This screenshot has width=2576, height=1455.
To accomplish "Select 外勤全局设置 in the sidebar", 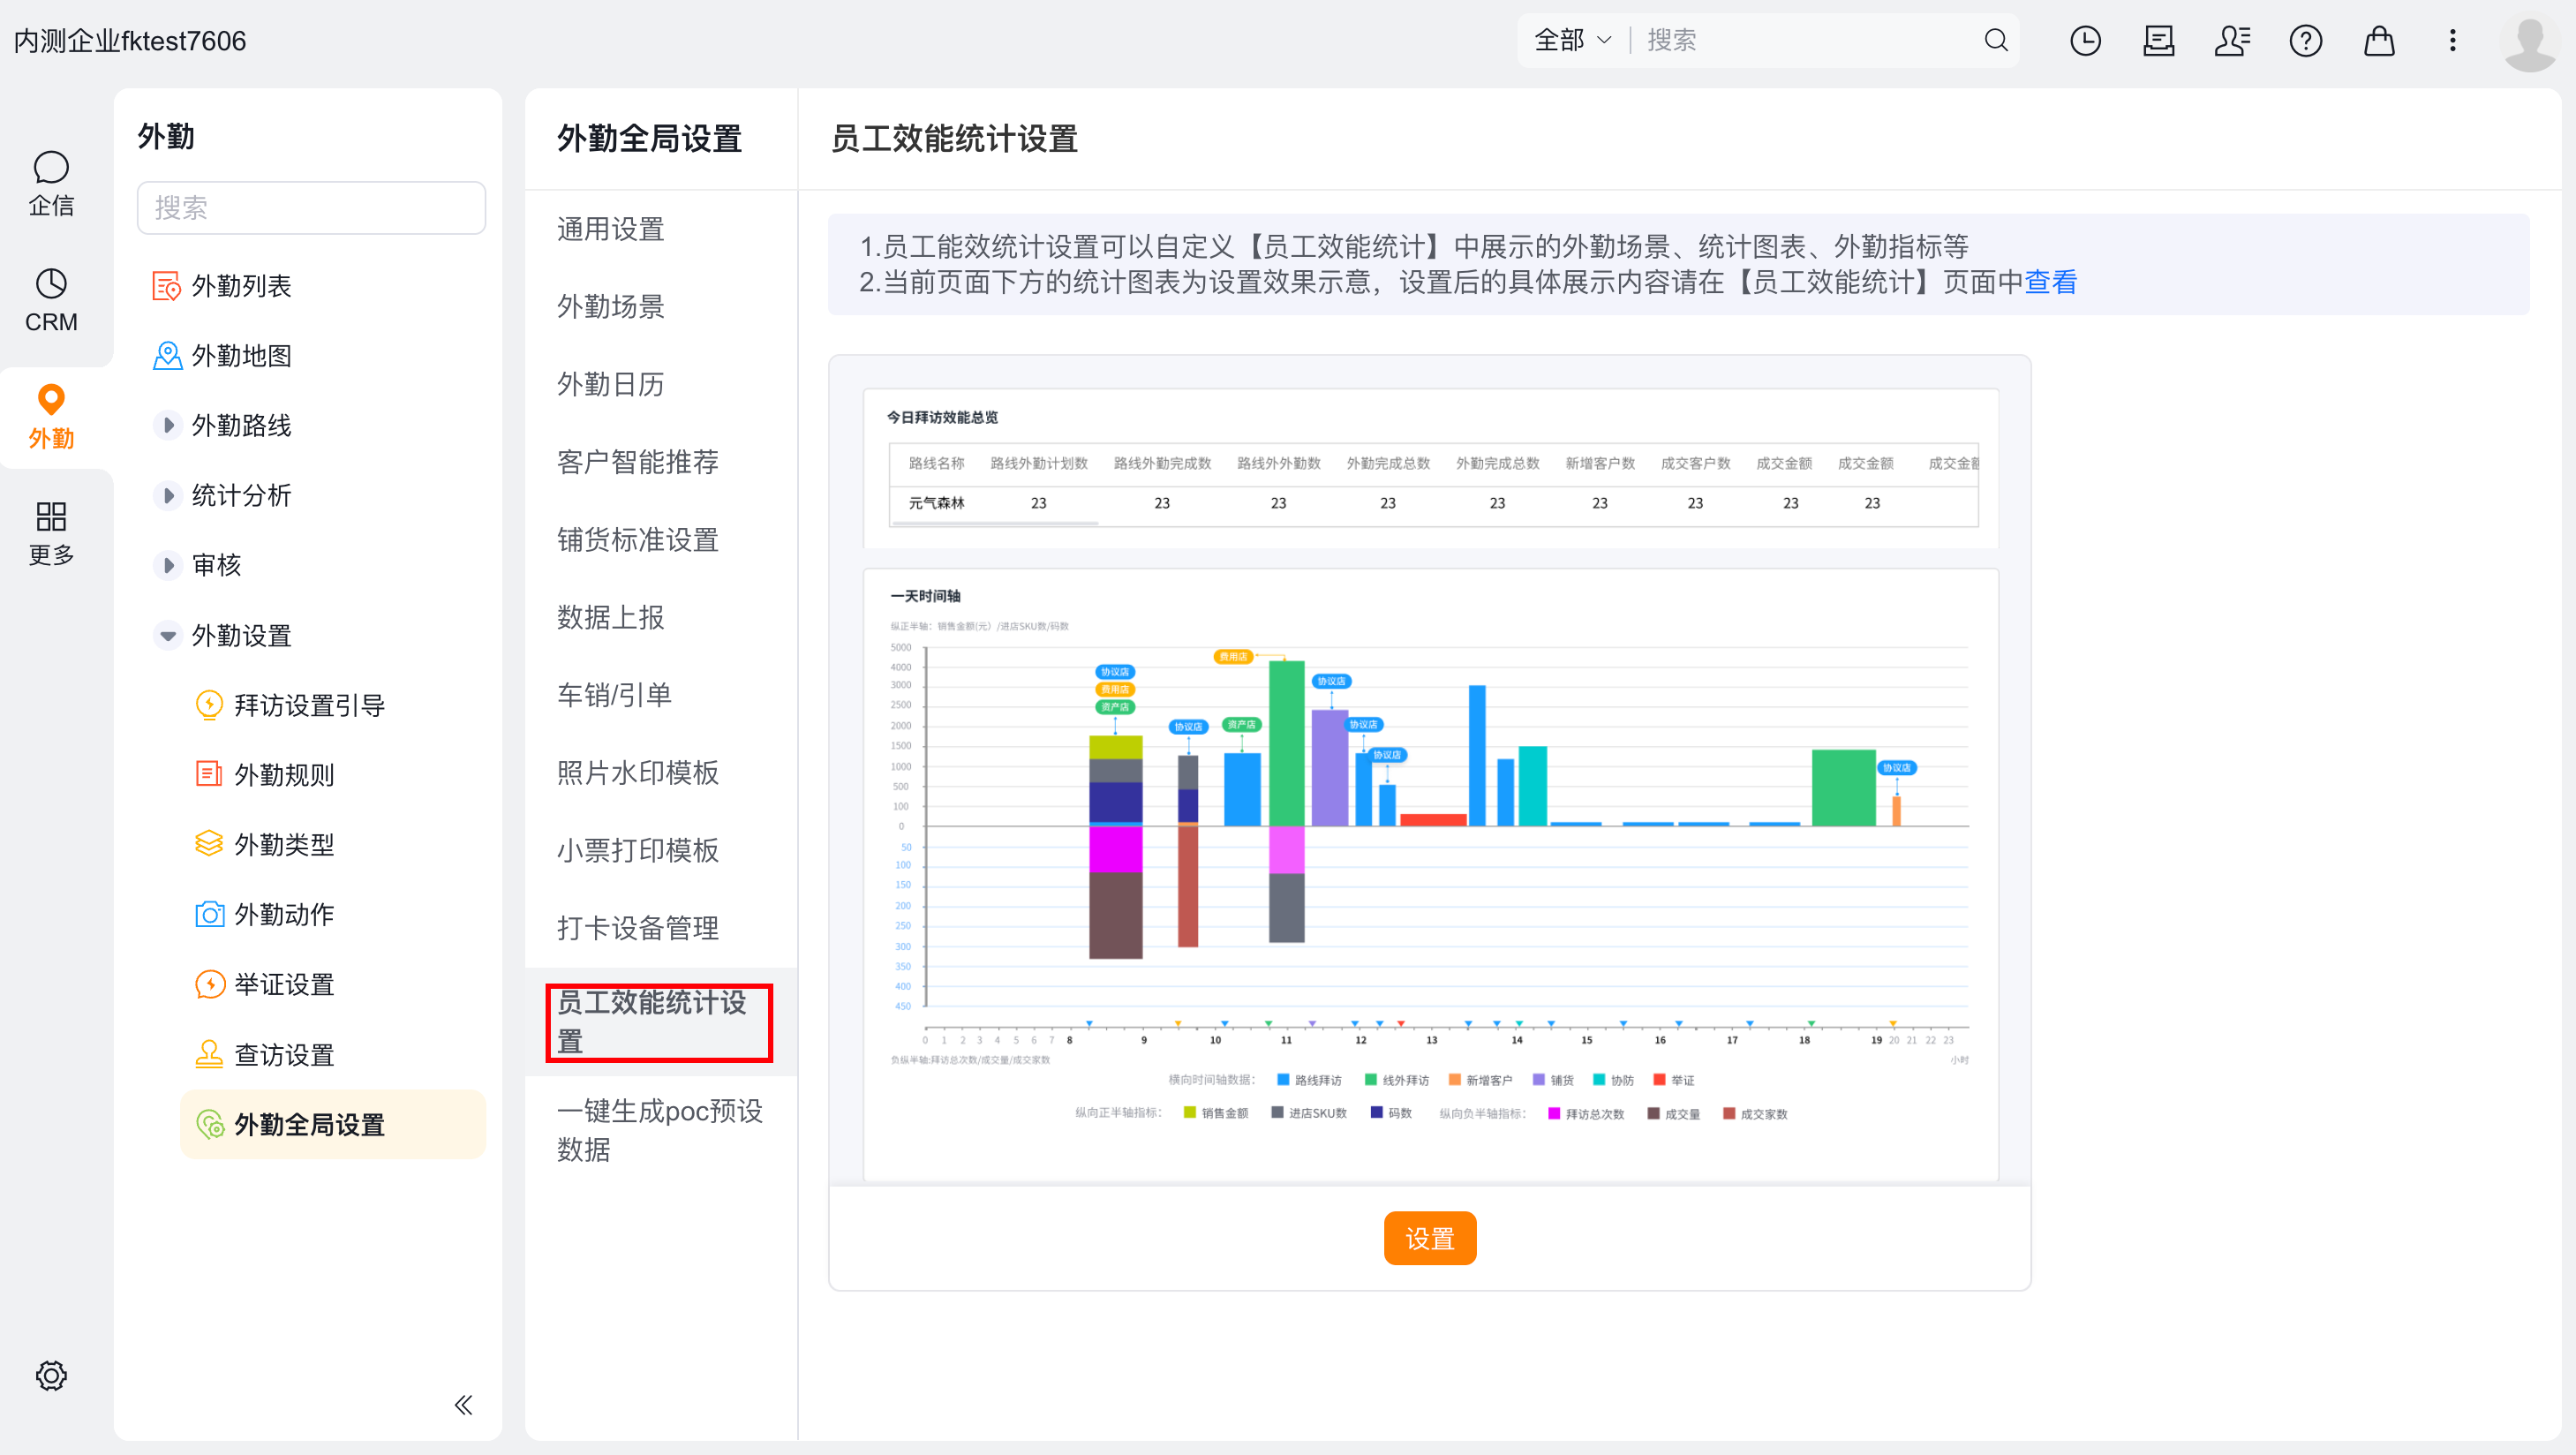I will pos(333,1125).
